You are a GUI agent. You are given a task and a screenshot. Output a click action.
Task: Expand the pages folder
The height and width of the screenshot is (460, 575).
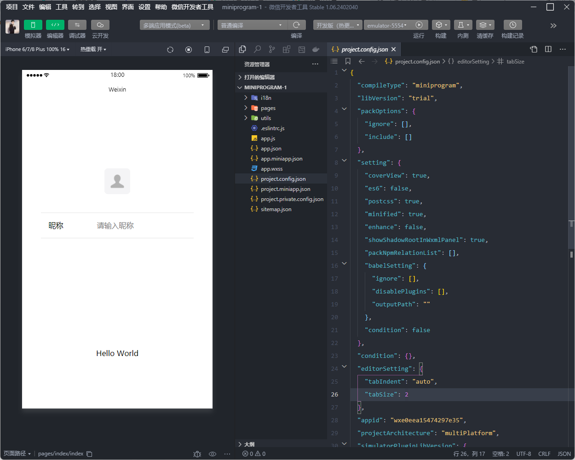click(281, 108)
